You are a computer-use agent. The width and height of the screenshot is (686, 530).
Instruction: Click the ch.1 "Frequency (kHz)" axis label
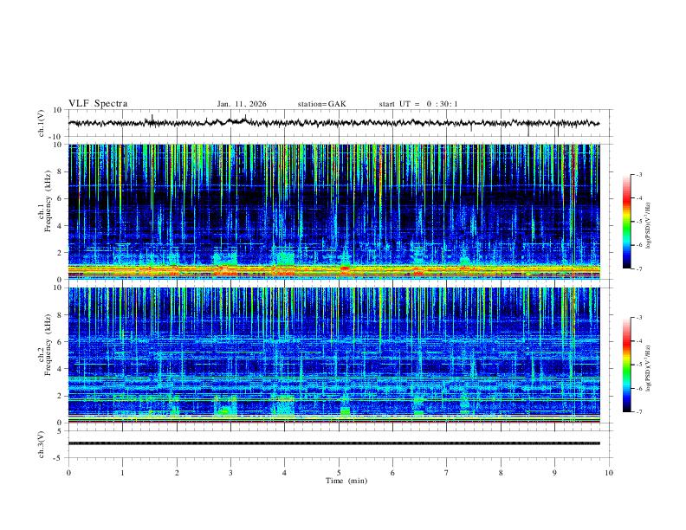point(48,201)
